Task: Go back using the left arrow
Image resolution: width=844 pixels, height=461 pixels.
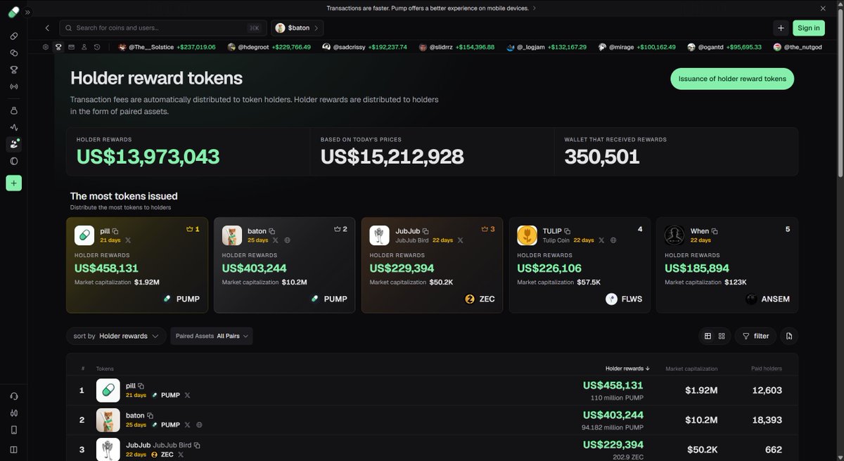Action: point(47,28)
